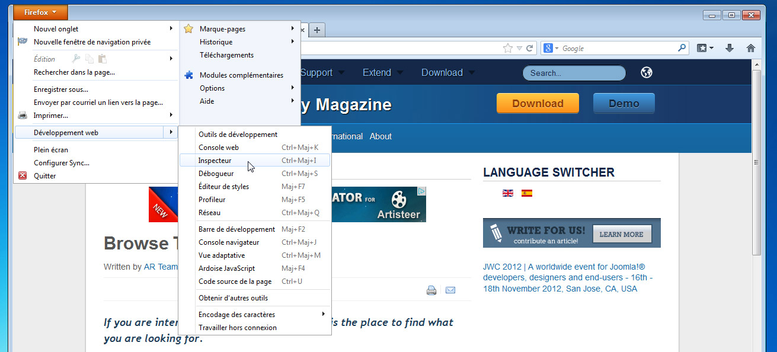Open Marque-pages menu

222,29
